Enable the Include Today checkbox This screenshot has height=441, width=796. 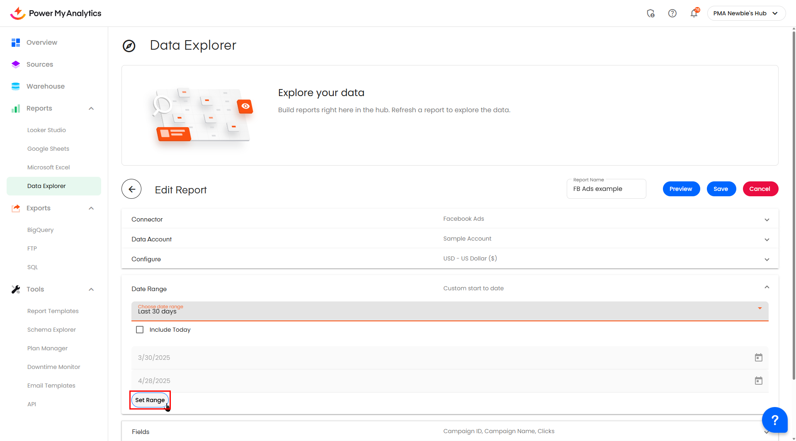coord(140,330)
